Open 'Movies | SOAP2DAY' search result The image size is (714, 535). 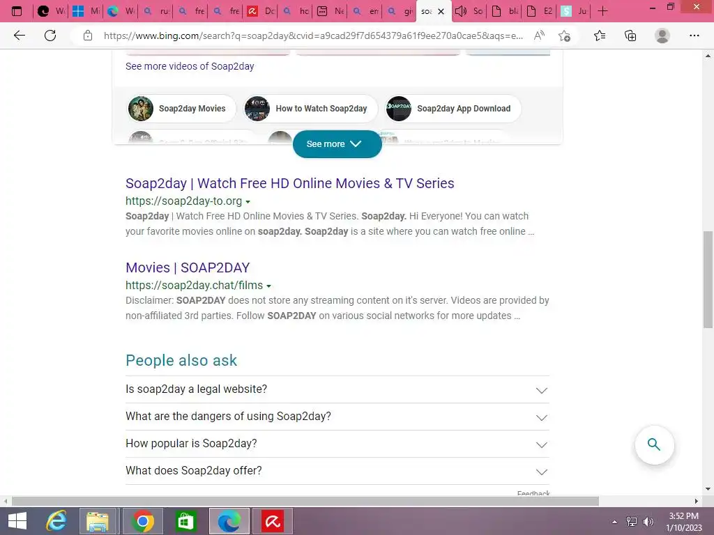point(188,267)
